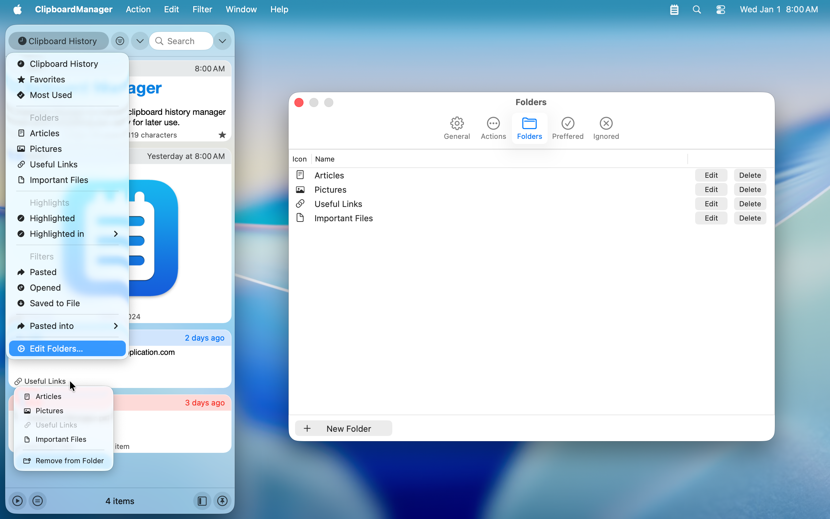The width and height of the screenshot is (830, 519).
Task: Open the Actions preferences tab
Action: click(493, 128)
